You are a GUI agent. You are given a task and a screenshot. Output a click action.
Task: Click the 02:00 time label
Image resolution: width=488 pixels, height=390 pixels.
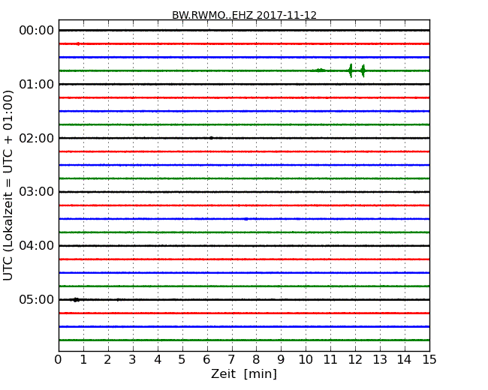coord(37,138)
